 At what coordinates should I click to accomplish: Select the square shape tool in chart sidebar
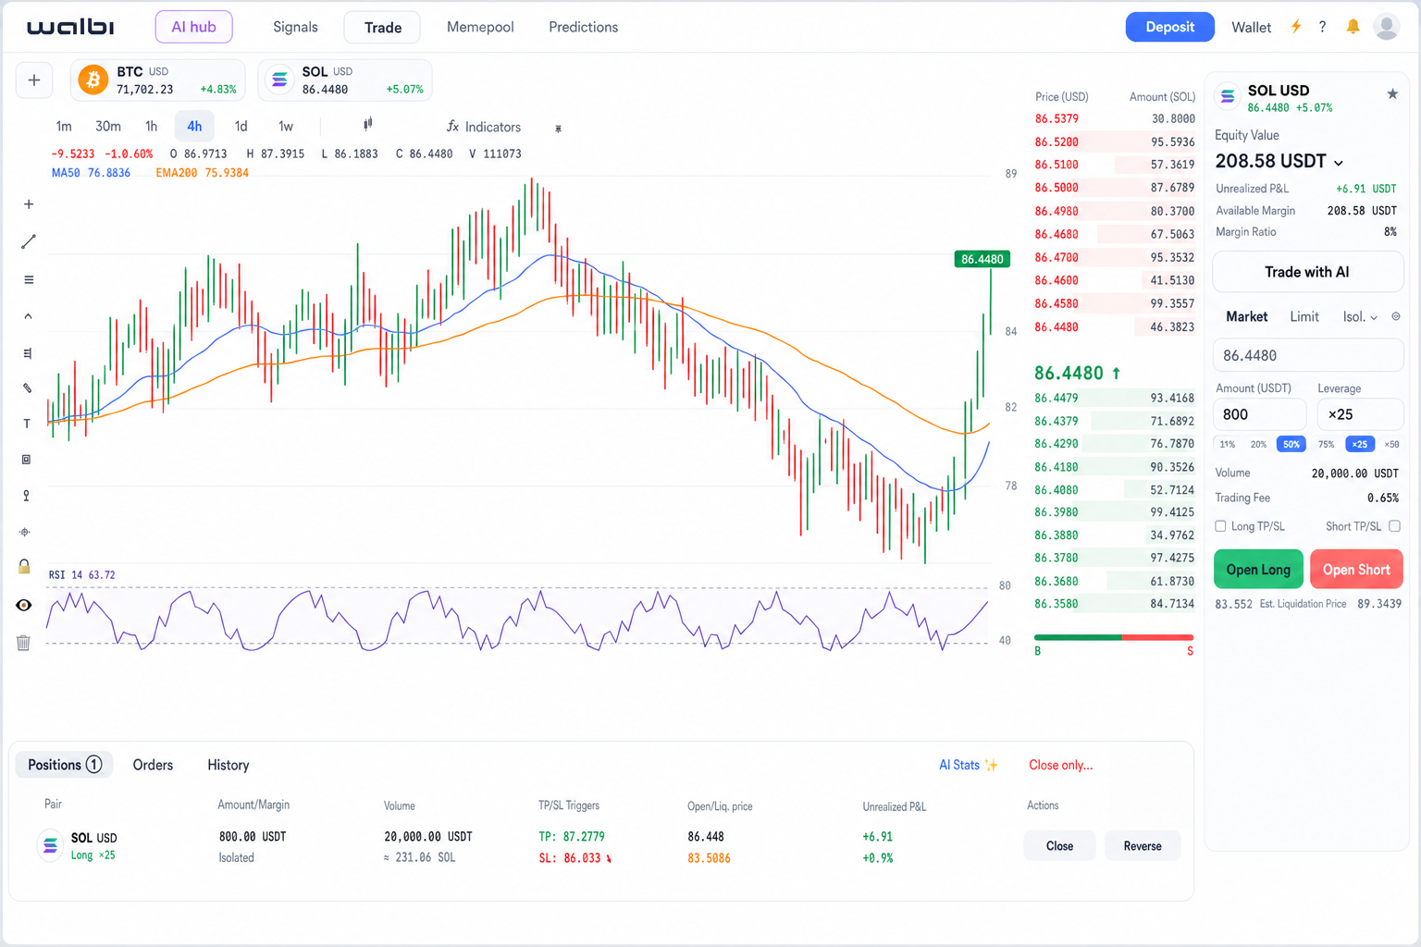point(26,460)
